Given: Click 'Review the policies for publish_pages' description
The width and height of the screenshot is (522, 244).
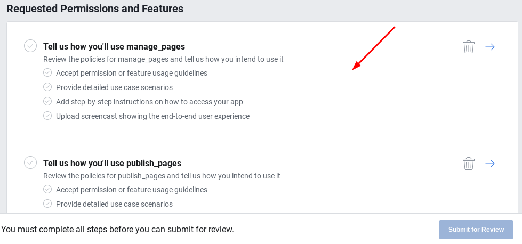Looking at the screenshot, I should [162, 176].
